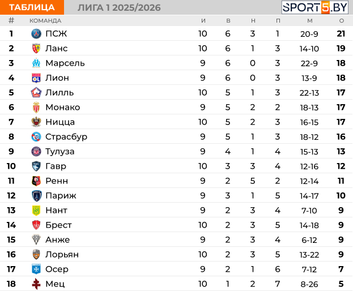Screen dimensions: 353x291
Task: Click the Гавр team name
Action: 56,166
